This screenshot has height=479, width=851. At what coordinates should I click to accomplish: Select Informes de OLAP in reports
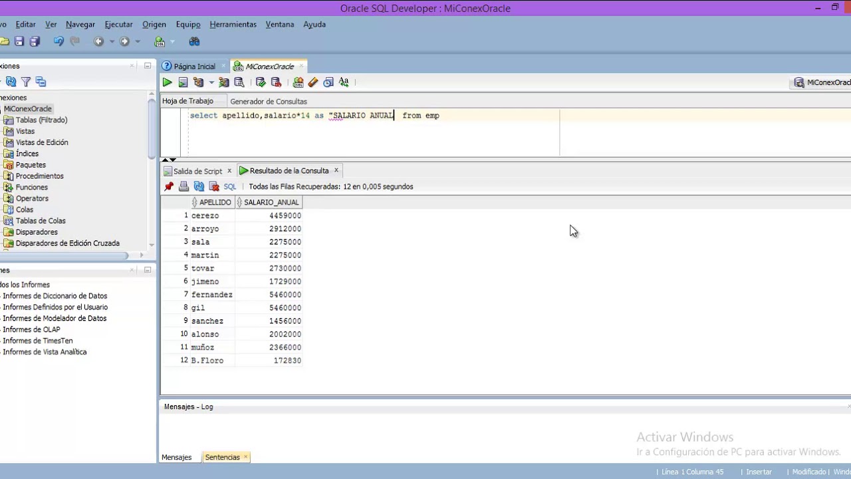click(31, 330)
